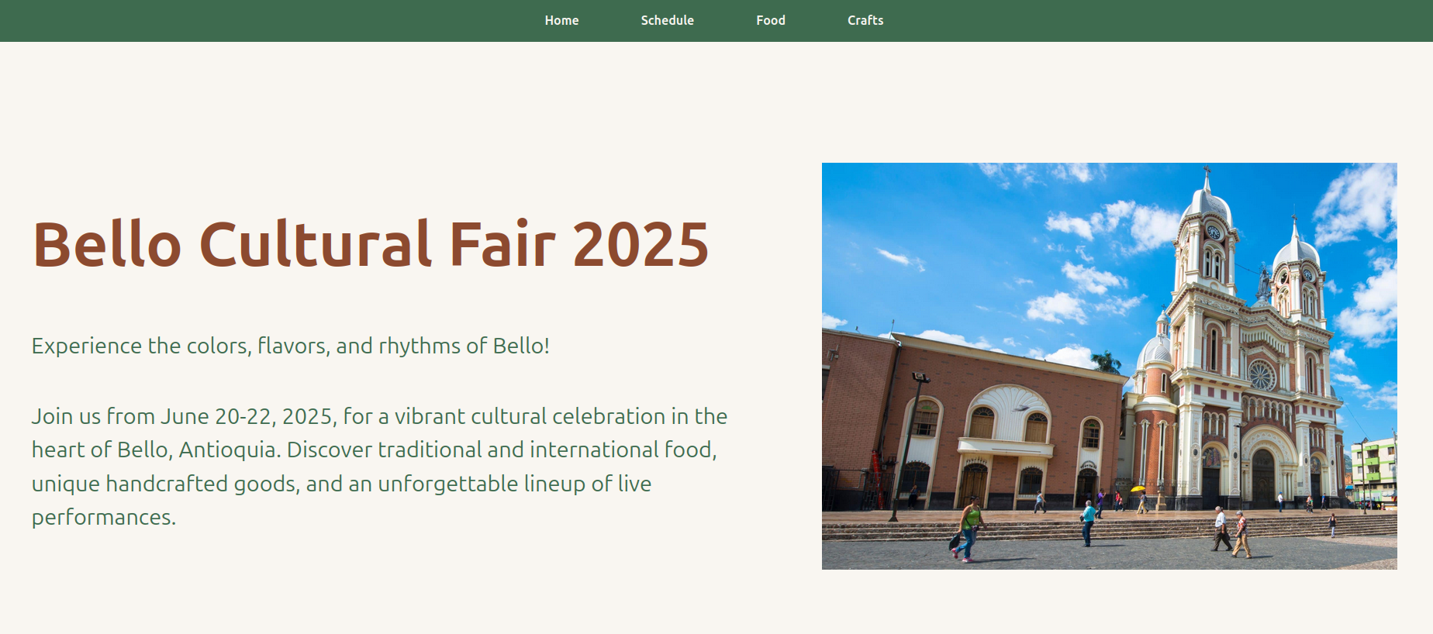Go to the Schedule page

(x=667, y=20)
